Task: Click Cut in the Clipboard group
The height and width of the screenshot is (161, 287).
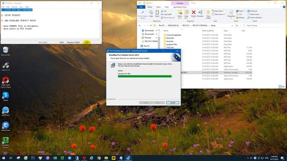Action: [164, 11]
